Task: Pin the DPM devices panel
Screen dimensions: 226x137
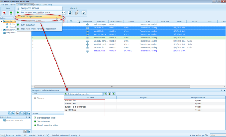Action: tap(27, 117)
